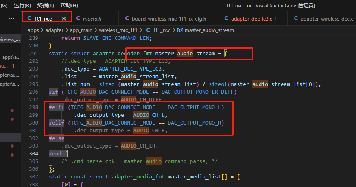Click the symbol icon before master_audio_stream breadcrumb
Image resolution: width=356 pixels, height=187 pixels.
180,30
